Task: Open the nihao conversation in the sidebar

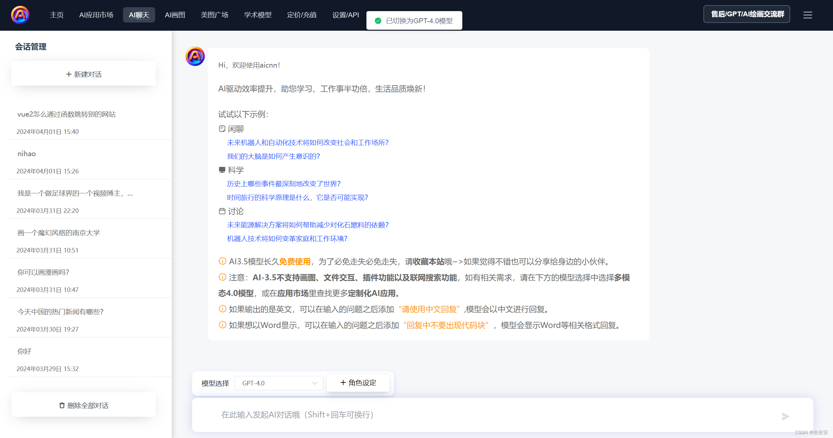Action: pos(27,154)
